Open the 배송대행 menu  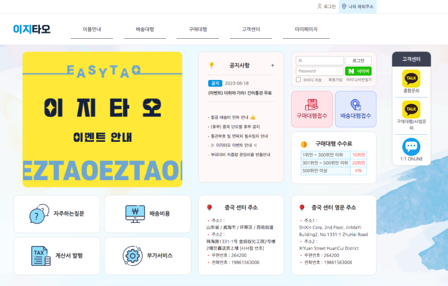pos(145,29)
